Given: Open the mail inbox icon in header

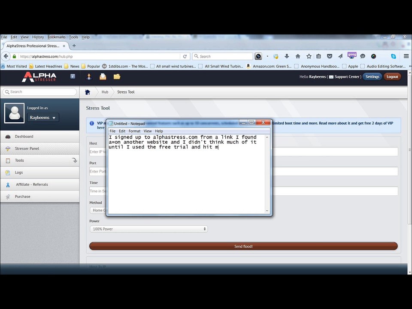Looking at the screenshot, I should tap(103, 76).
